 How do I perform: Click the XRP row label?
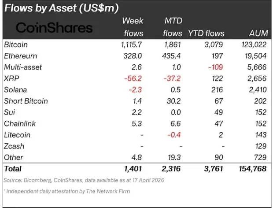pos(11,78)
